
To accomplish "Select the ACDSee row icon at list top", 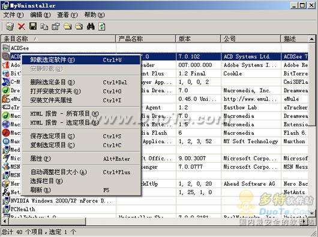I will [6, 48].
